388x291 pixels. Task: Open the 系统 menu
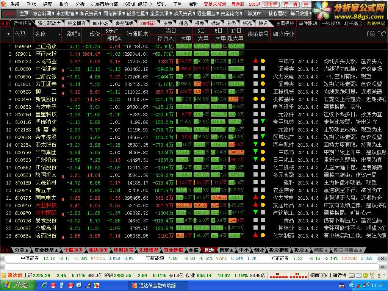pos(15,4)
